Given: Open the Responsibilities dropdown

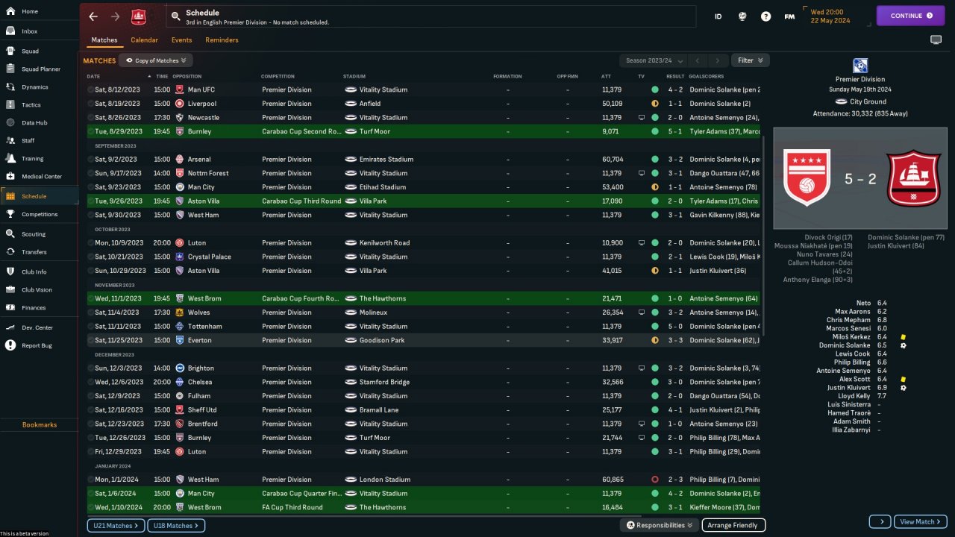Looking at the screenshot, I should pos(659,525).
